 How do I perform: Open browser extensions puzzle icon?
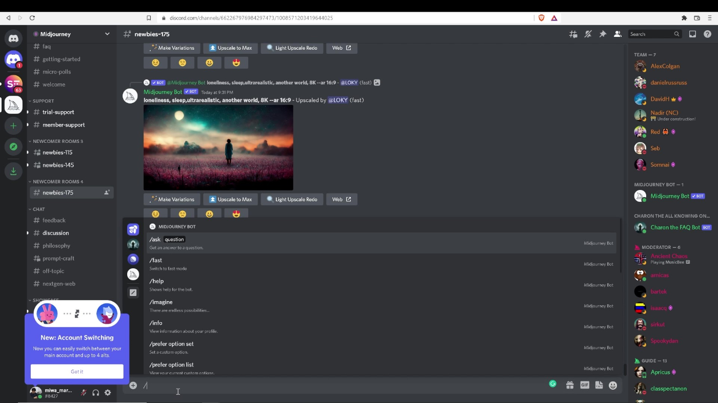pyautogui.click(x=684, y=18)
